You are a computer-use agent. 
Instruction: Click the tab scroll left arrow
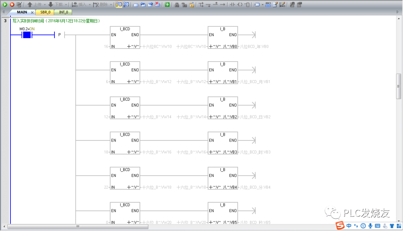[4, 12]
